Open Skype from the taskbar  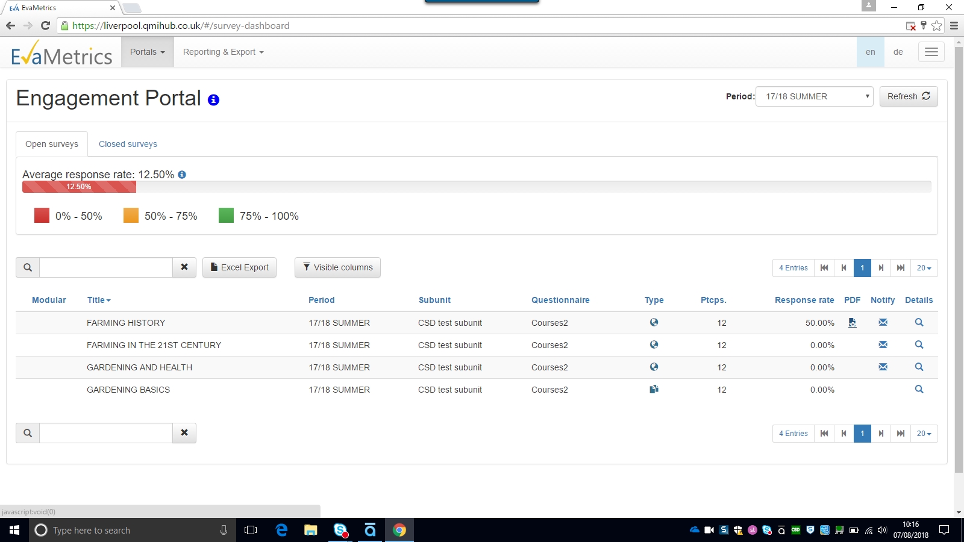tap(340, 530)
